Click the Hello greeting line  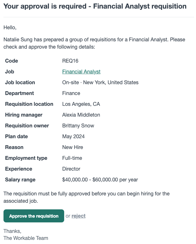pyautogui.click(x=10, y=28)
